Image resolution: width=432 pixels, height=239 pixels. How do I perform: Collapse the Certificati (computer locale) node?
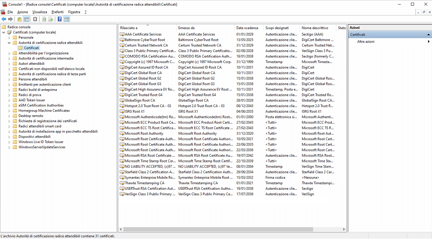coord(4,32)
